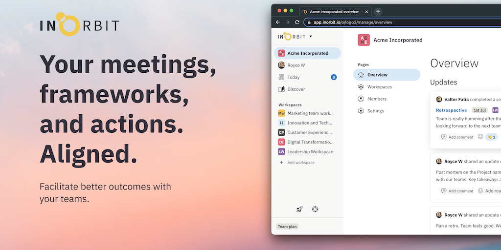Click the Workspaces cluster icon
Viewport: 501px width, 250px height.
click(361, 87)
